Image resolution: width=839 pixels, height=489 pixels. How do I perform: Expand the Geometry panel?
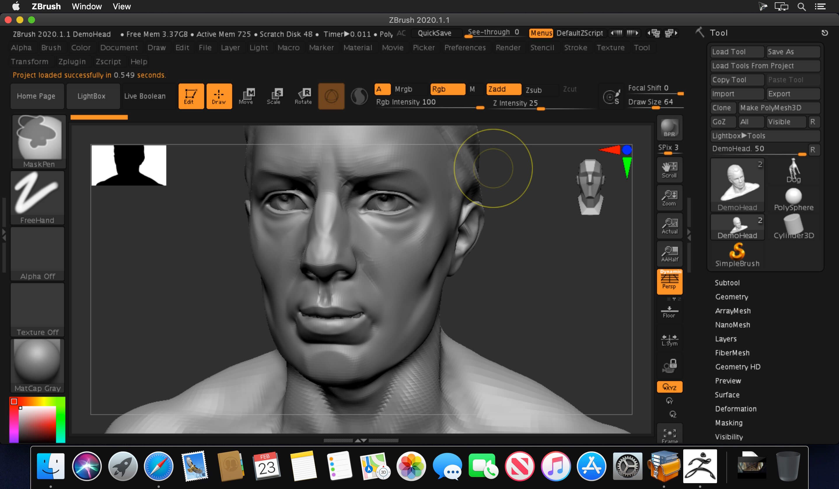(731, 297)
